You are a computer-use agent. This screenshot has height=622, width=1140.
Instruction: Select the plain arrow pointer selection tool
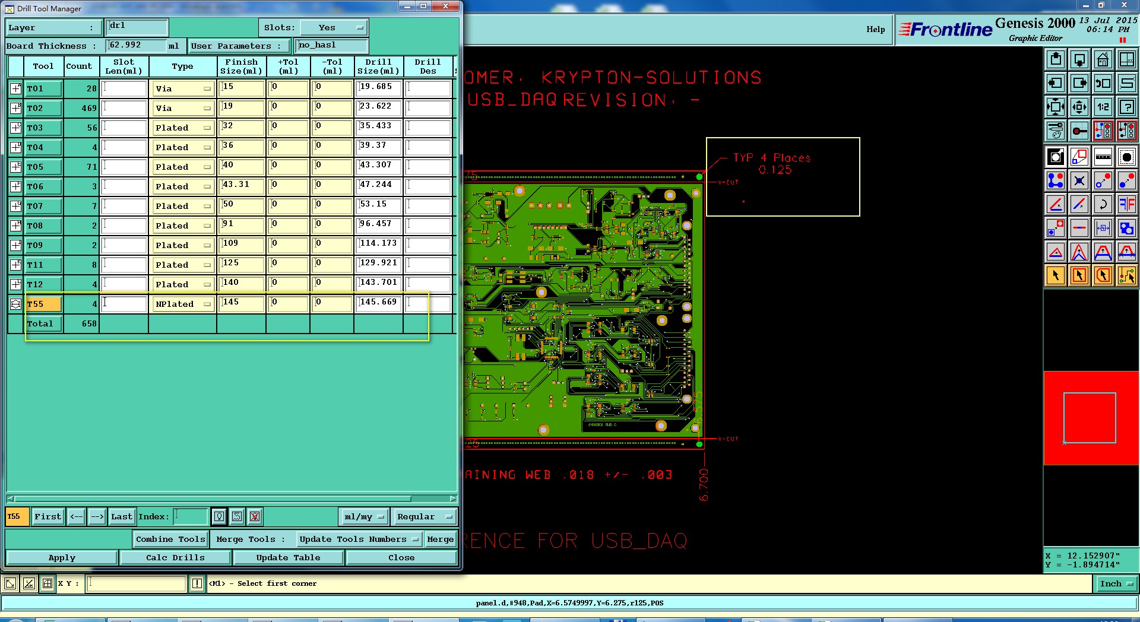pos(1056,275)
